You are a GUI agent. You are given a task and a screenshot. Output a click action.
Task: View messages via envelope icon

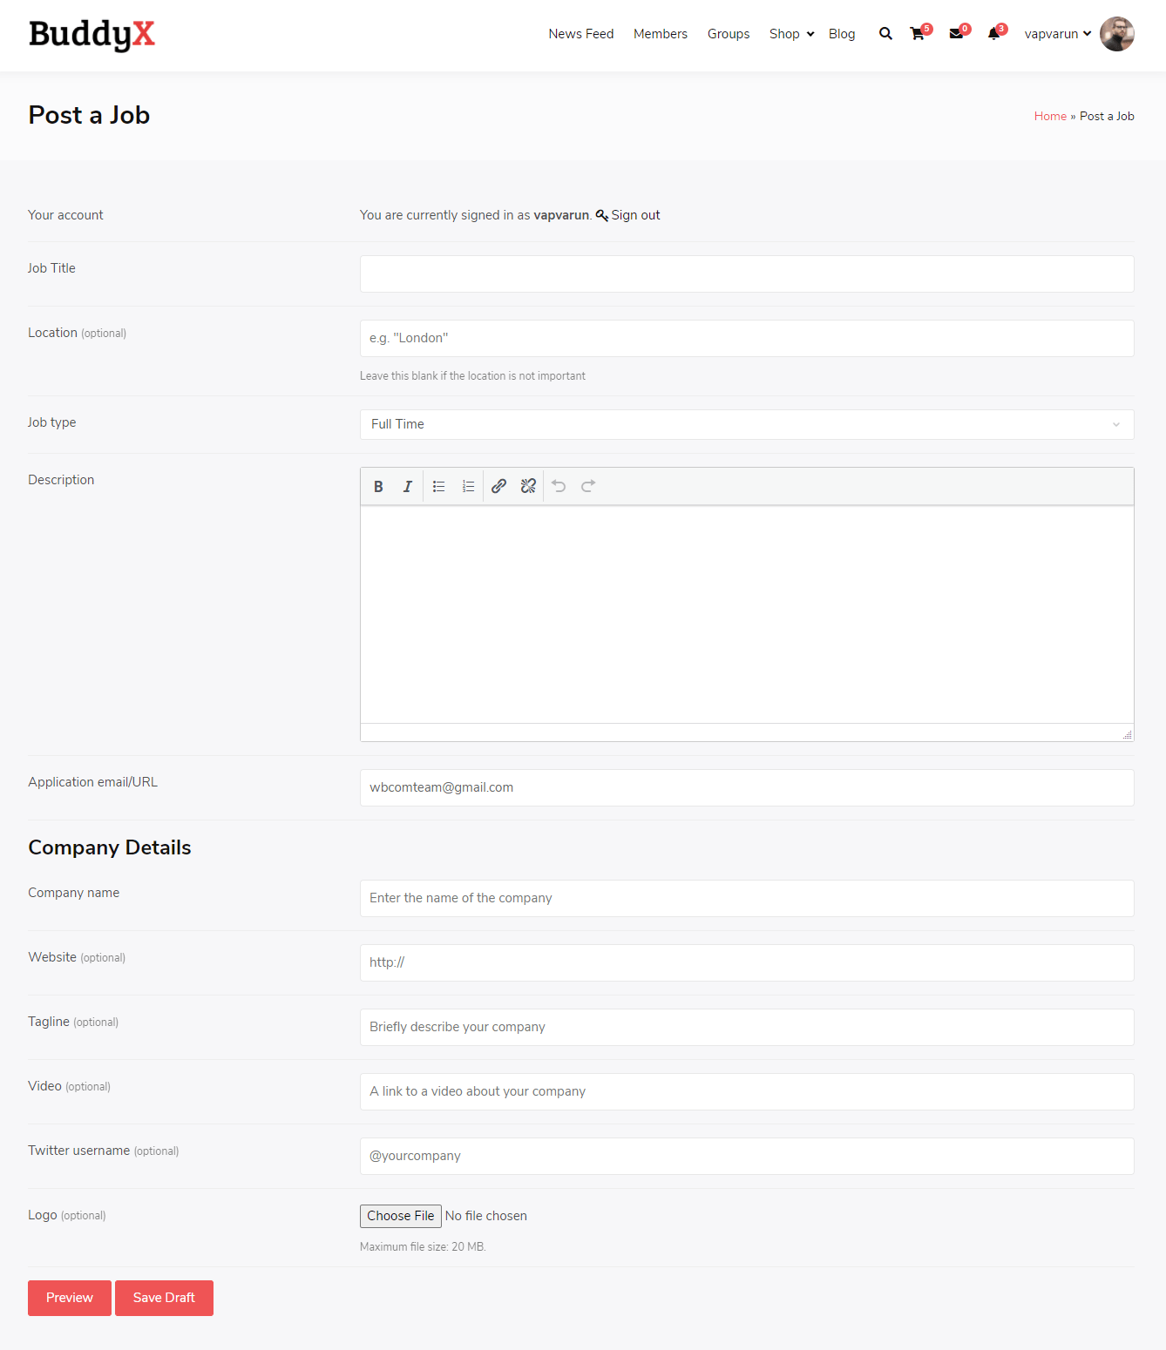956,34
